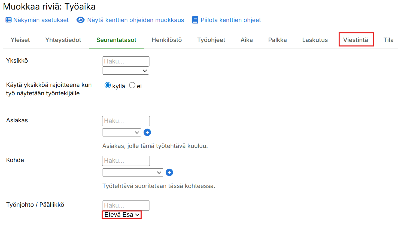Add new site with Kohde plus icon
Viewport: 398px width, 225px height.
click(169, 172)
